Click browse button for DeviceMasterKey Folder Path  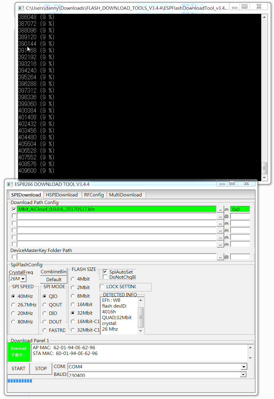click(x=221, y=257)
